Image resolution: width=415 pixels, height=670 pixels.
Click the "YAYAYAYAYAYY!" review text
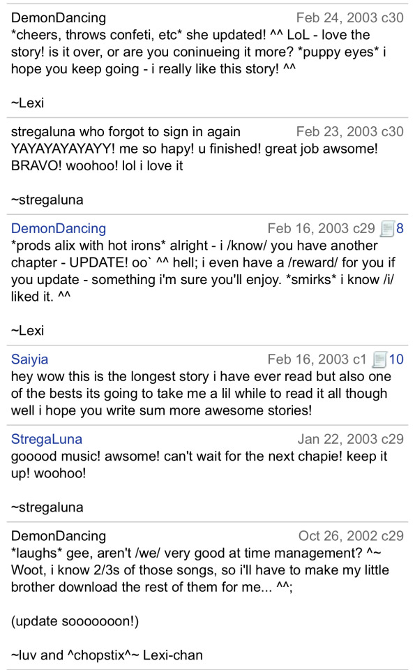point(195,157)
